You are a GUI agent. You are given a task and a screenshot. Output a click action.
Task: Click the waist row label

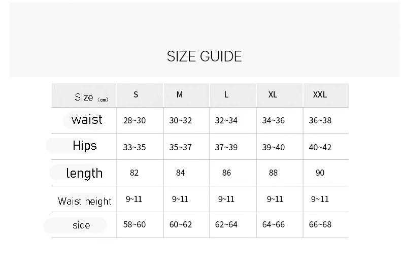click(87, 120)
